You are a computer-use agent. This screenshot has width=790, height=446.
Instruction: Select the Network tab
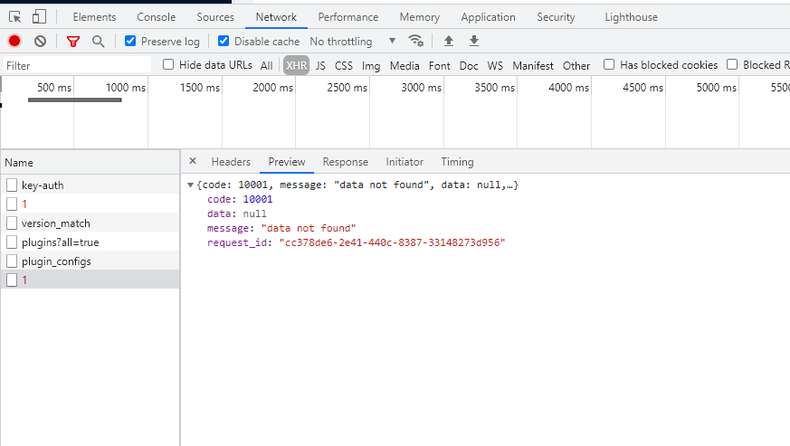pos(276,17)
